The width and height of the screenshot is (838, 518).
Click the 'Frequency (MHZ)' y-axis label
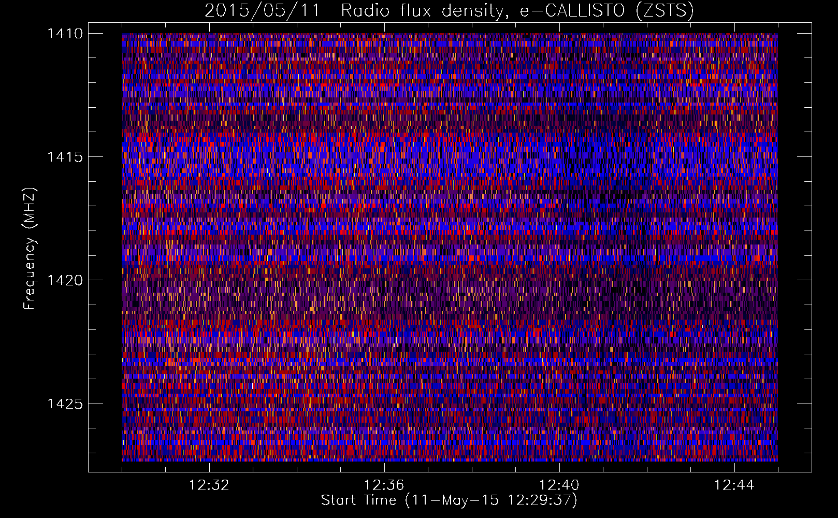(x=30, y=249)
